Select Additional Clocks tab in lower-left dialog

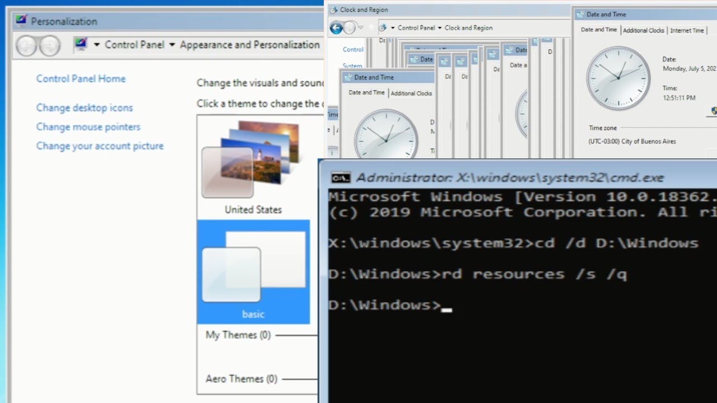[411, 93]
